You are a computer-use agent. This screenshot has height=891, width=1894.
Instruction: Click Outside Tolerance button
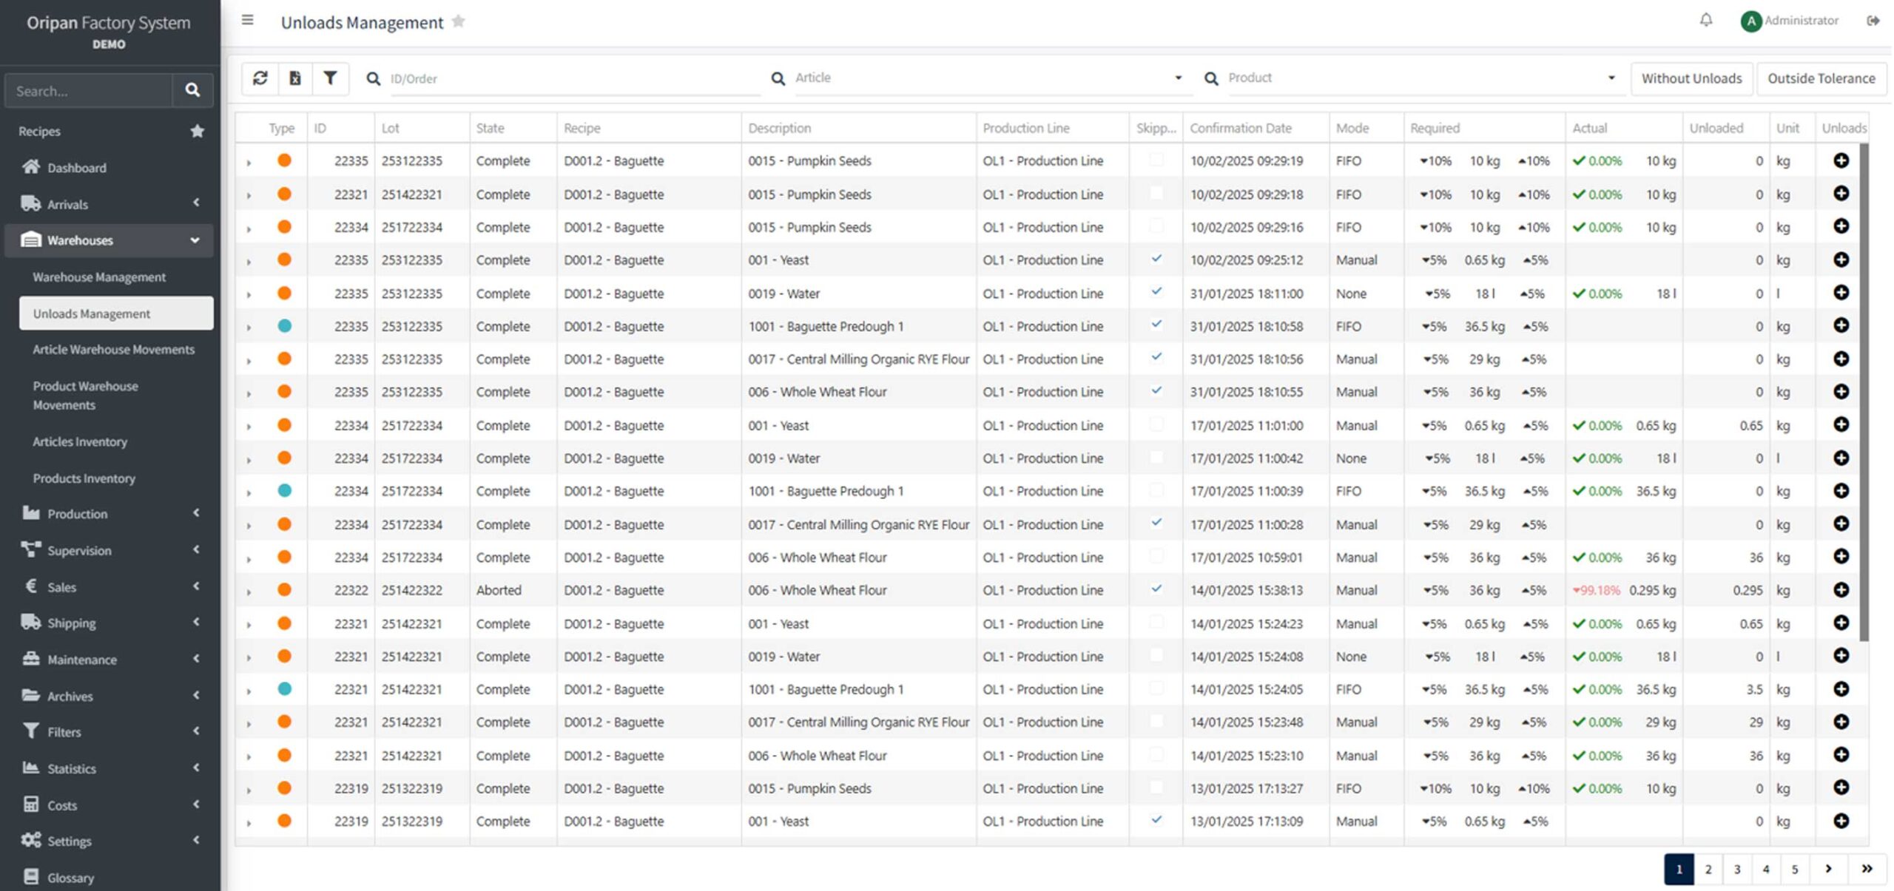click(1821, 78)
